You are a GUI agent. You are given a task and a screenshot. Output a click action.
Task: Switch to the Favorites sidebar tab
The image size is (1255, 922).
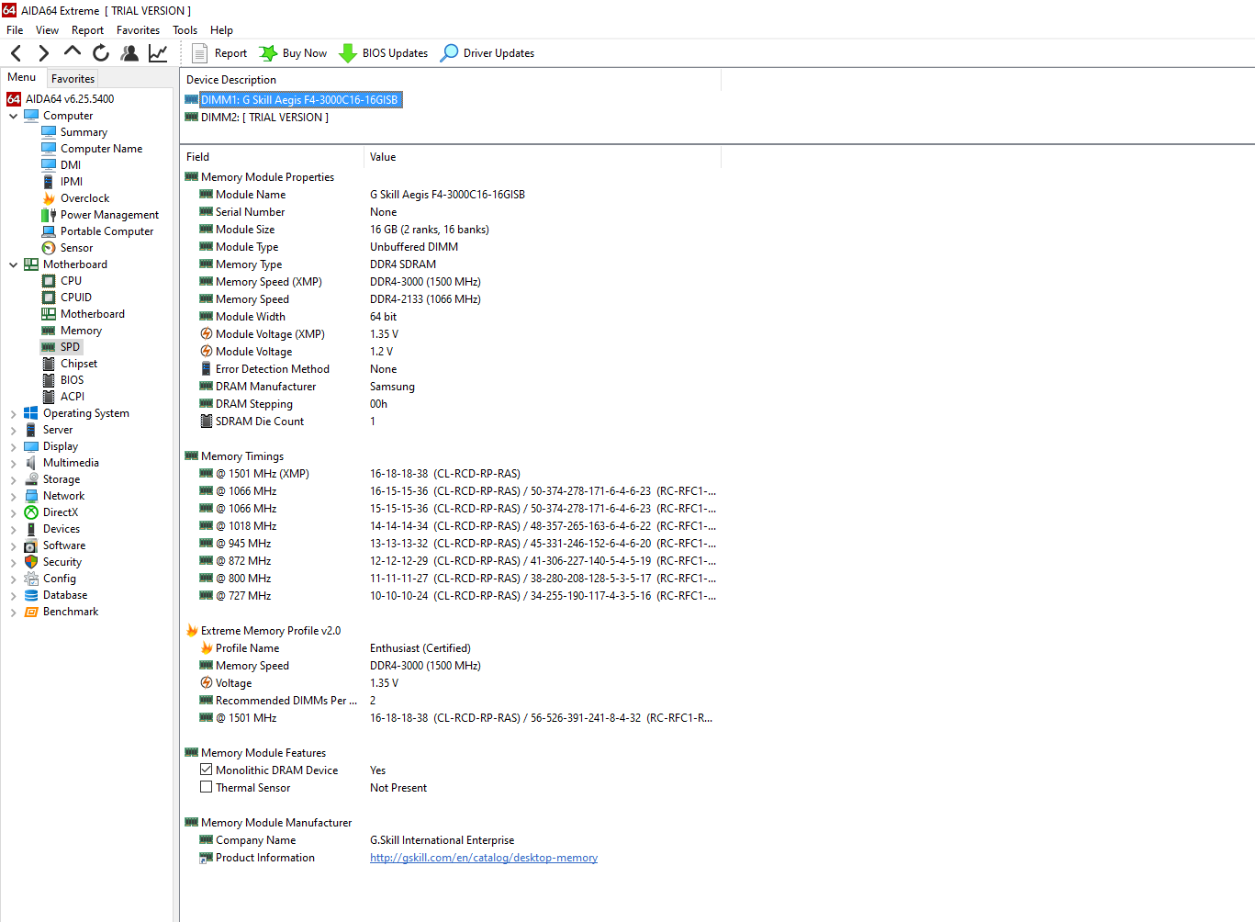pyautogui.click(x=73, y=79)
